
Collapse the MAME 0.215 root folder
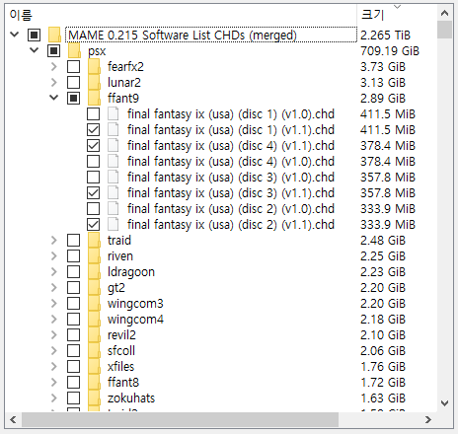tap(15, 35)
